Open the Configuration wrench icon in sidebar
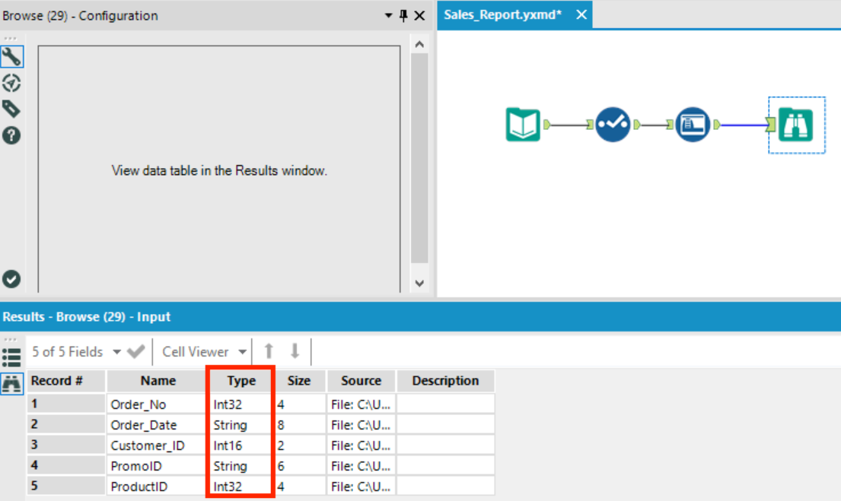 (x=11, y=55)
